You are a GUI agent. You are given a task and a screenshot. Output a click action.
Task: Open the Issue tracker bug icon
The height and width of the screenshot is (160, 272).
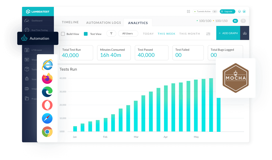27,79
